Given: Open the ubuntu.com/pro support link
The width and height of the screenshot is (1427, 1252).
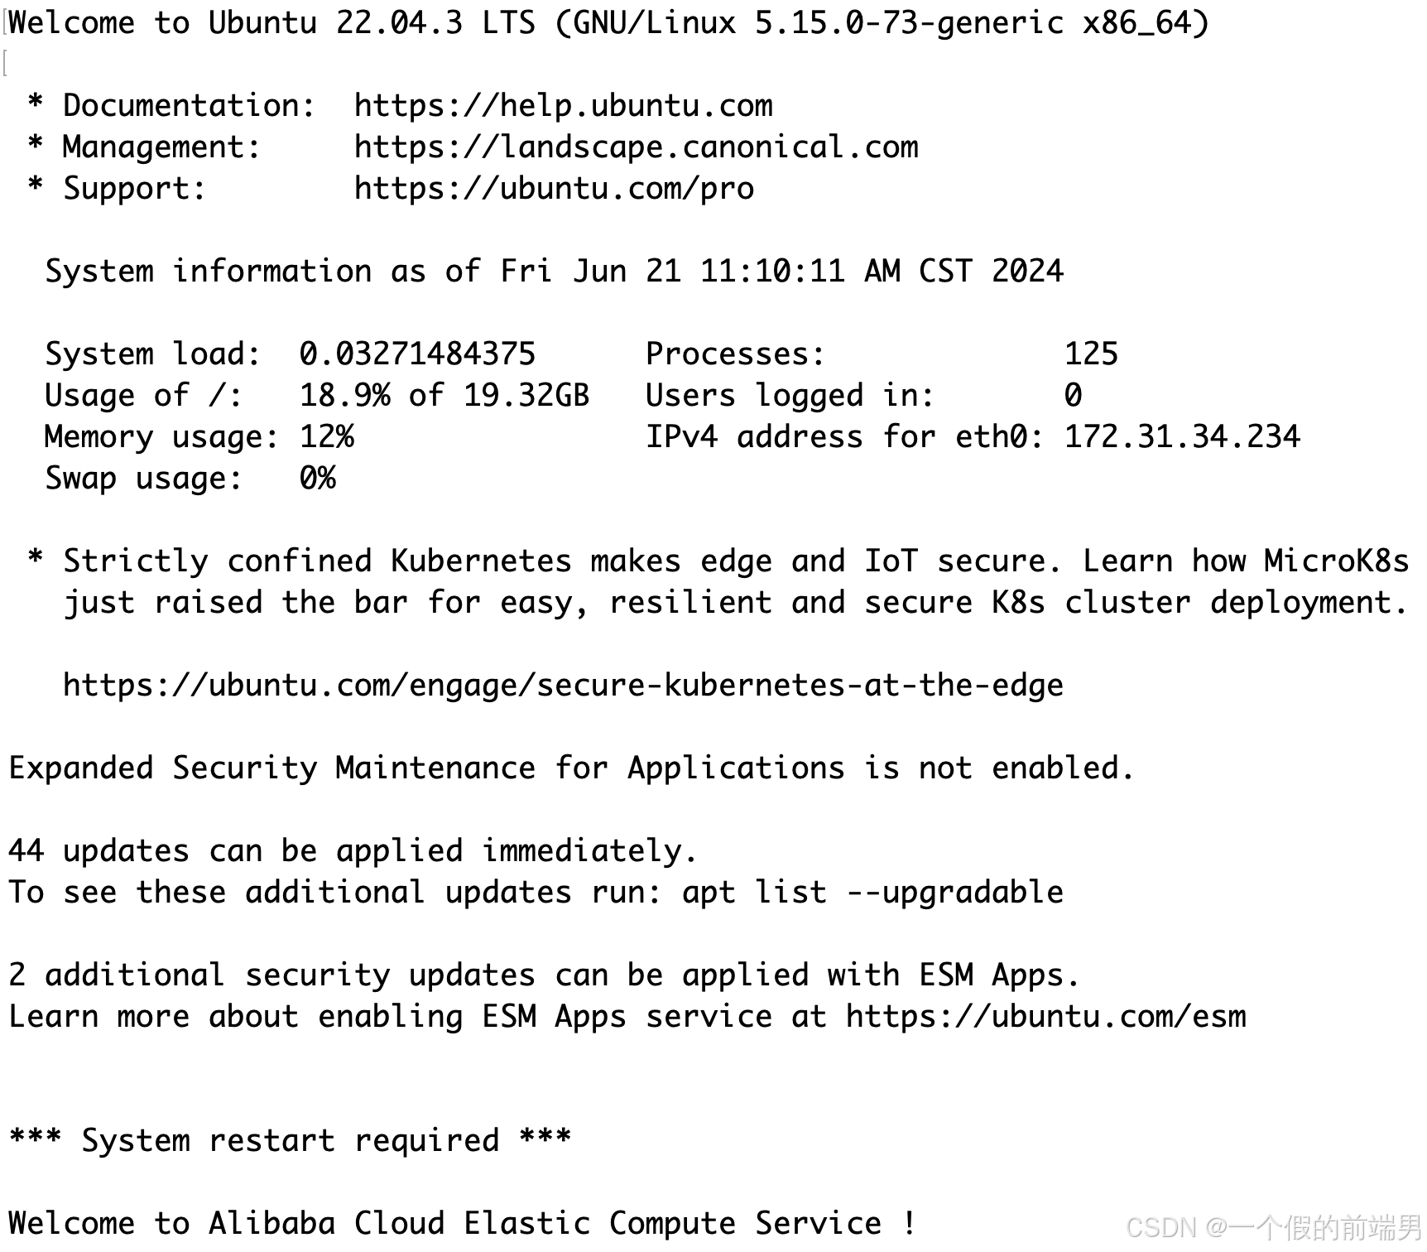Looking at the screenshot, I should point(554,189).
